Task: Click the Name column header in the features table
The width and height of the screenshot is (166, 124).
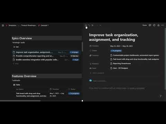Action: (x=20, y=89)
